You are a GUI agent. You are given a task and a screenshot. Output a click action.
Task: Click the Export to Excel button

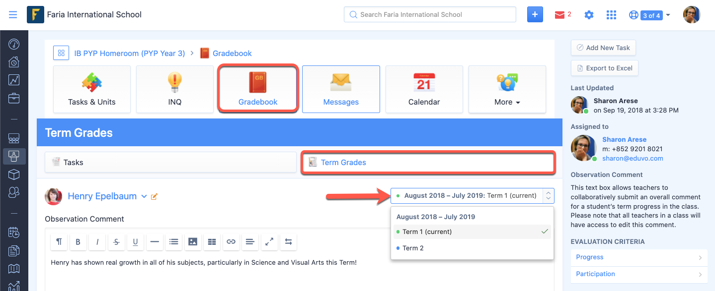pyautogui.click(x=604, y=68)
